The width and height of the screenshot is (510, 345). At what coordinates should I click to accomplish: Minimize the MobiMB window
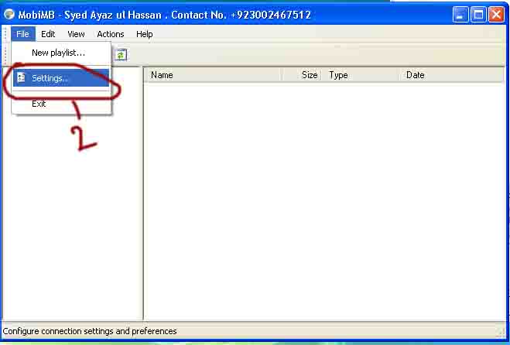(460, 15)
